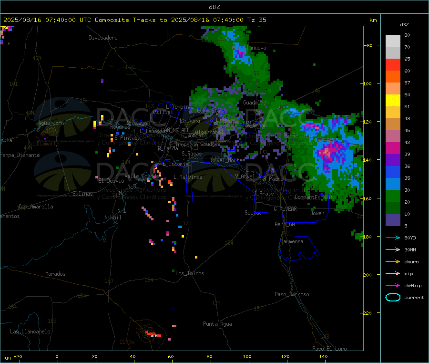This screenshot has height=363, width=429.
Task: Click the eburn legend label
Action: click(411, 262)
